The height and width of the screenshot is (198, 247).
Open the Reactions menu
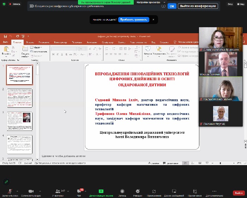138,191
